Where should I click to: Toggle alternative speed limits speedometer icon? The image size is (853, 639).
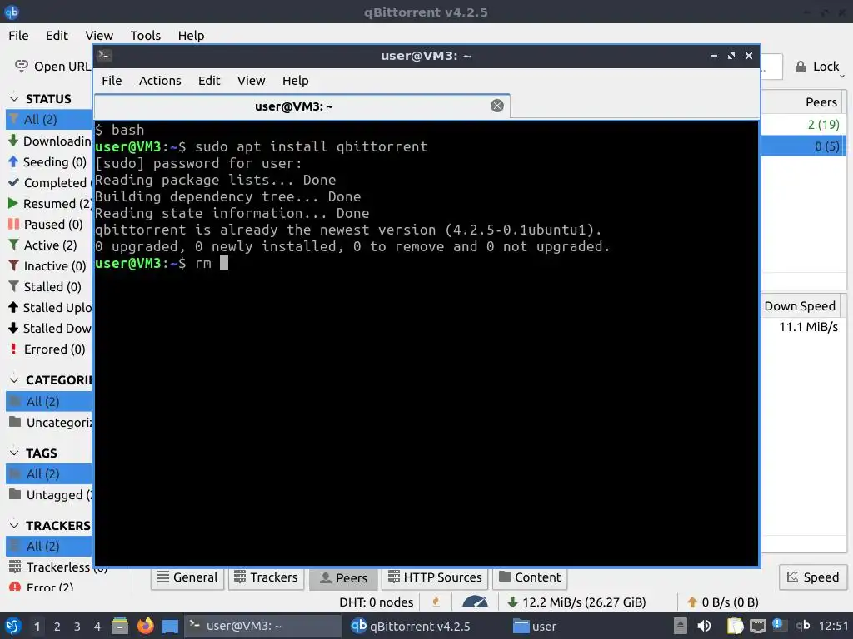(x=475, y=602)
